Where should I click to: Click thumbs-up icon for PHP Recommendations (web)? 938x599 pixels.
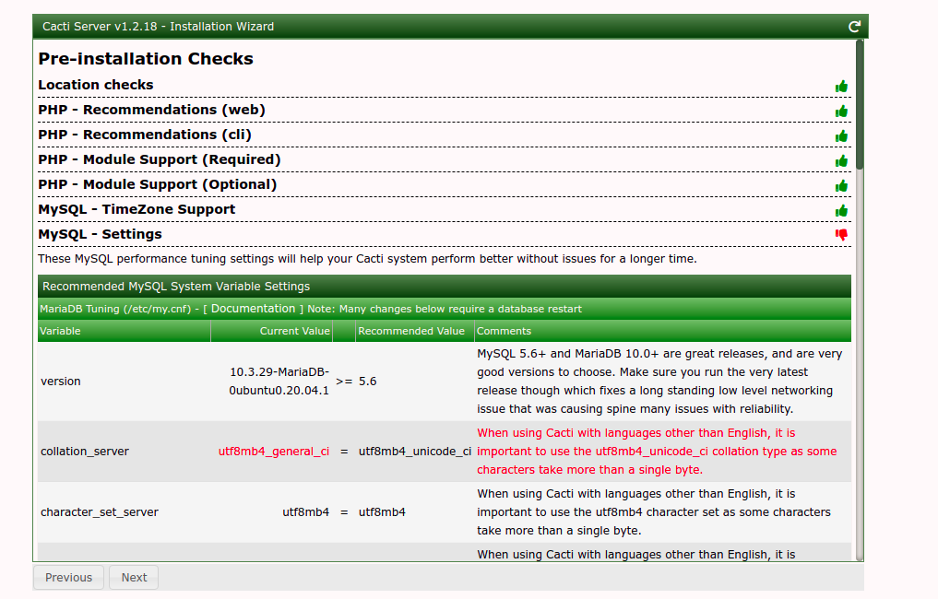tap(841, 111)
